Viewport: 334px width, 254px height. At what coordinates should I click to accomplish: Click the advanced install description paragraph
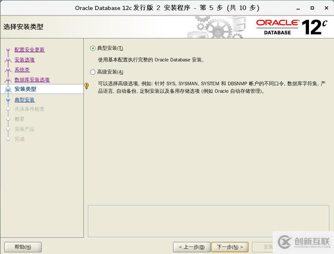(x=212, y=87)
